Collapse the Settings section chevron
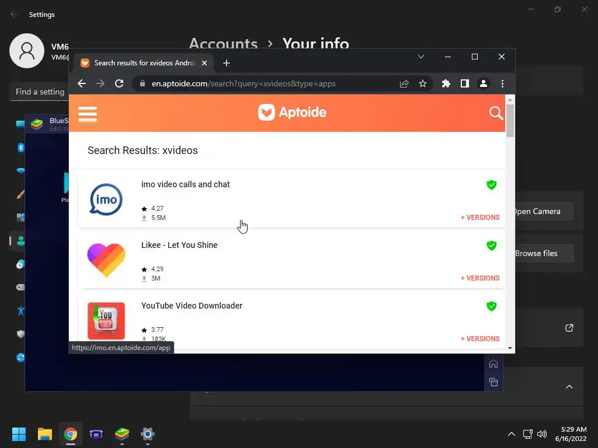The height and width of the screenshot is (448, 598). pyautogui.click(x=569, y=387)
